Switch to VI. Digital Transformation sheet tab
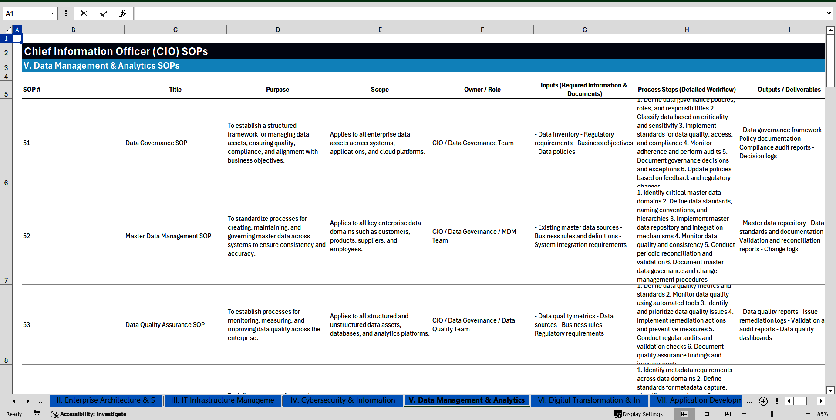 pyautogui.click(x=589, y=400)
